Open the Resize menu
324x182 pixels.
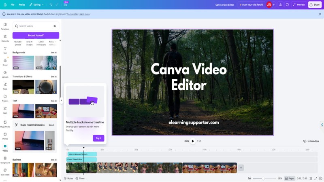point(22,4)
